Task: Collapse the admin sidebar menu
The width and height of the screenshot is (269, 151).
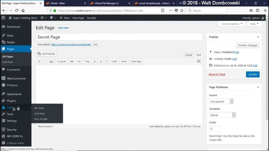Action: click(x=16, y=143)
